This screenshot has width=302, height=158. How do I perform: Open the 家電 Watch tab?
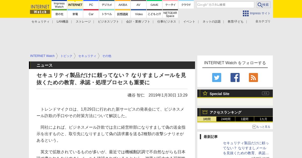[75, 14]
